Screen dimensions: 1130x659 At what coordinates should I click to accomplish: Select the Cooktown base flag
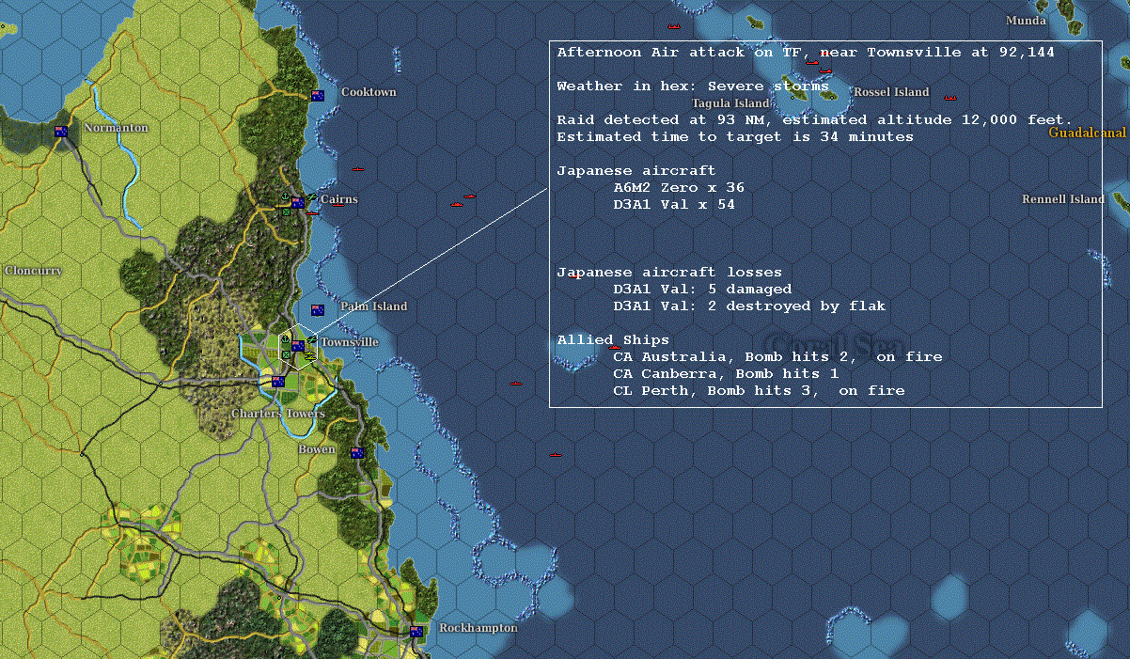318,95
